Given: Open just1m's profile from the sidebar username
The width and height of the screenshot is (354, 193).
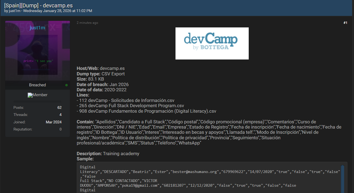Looking at the screenshot, I should point(37,28).
